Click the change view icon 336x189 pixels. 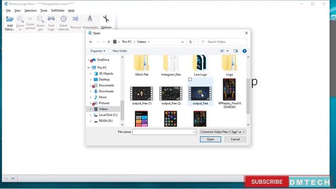(222, 51)
